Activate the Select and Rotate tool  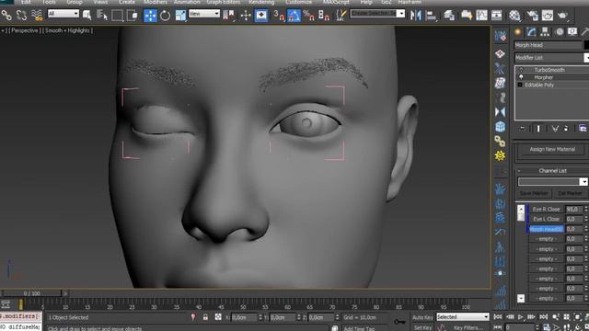click(x=166, y=16)
